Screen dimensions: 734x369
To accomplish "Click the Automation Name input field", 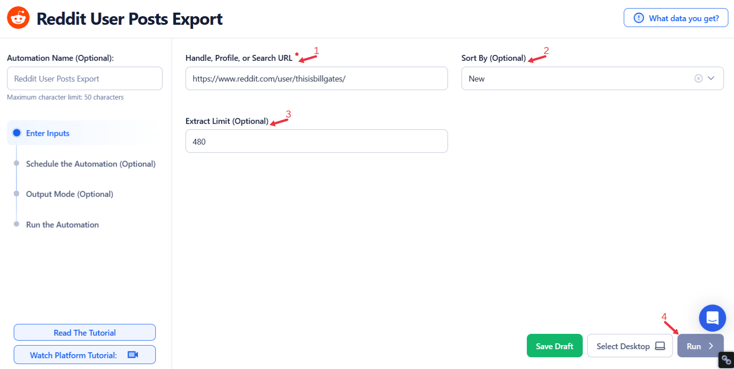I will click(84, 78).
